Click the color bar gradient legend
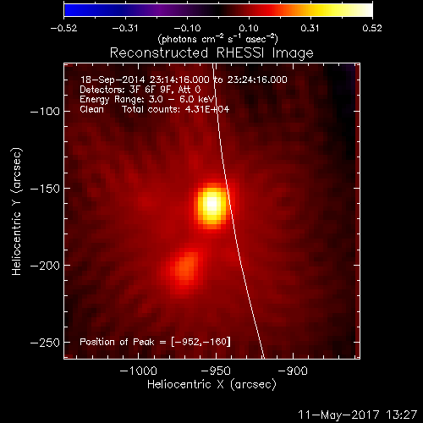 [x=218, y=10]
